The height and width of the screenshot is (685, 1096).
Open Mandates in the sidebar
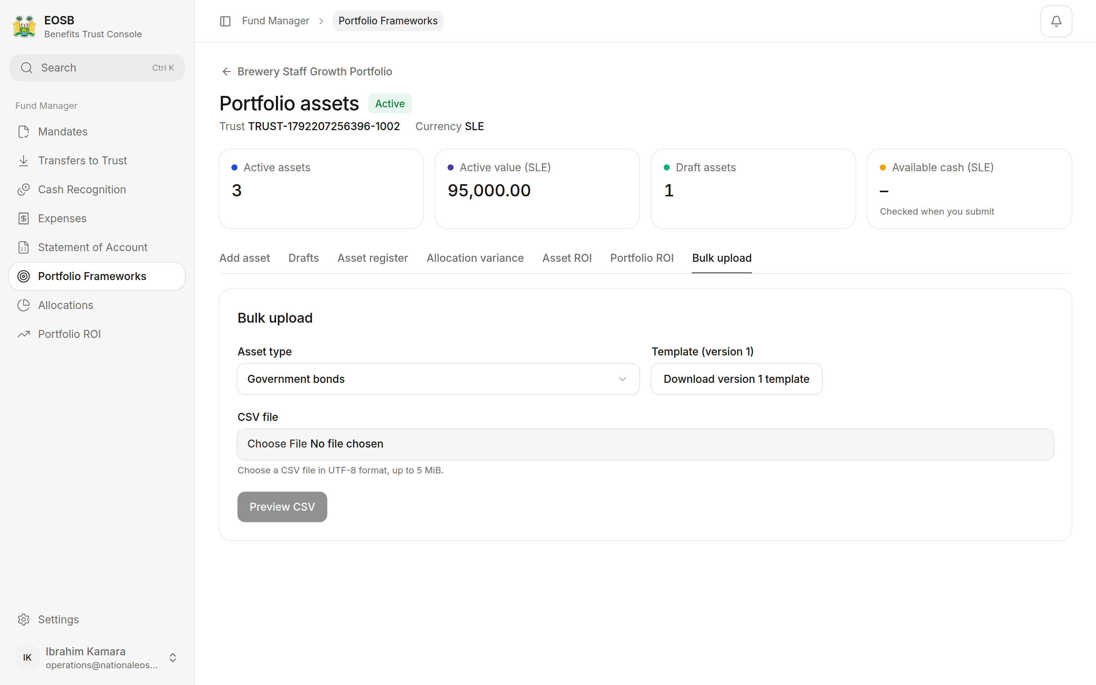point(97,132)
